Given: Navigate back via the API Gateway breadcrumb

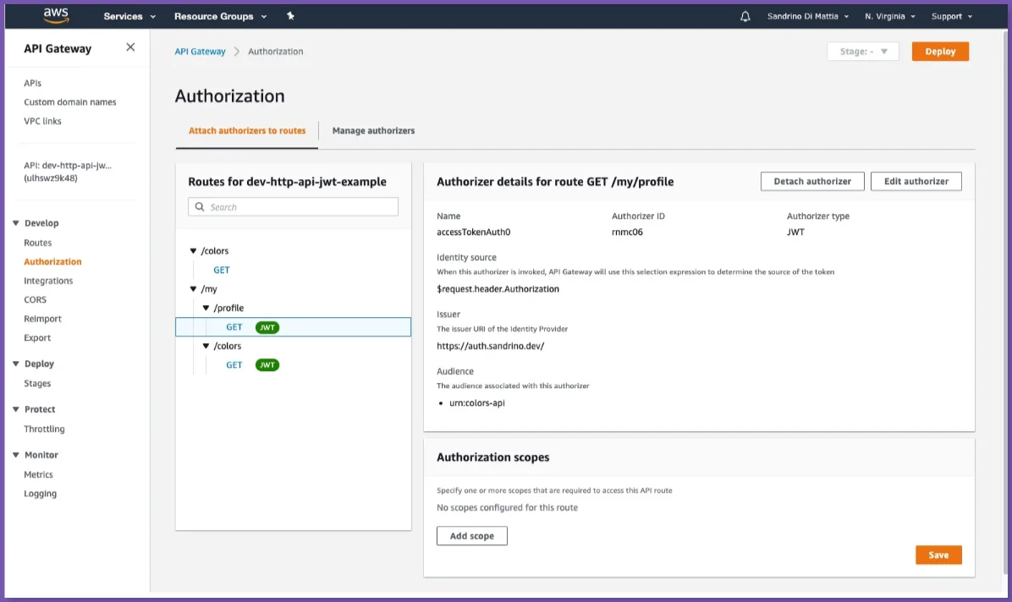Looking at the screenshot, I should [200, 51].
